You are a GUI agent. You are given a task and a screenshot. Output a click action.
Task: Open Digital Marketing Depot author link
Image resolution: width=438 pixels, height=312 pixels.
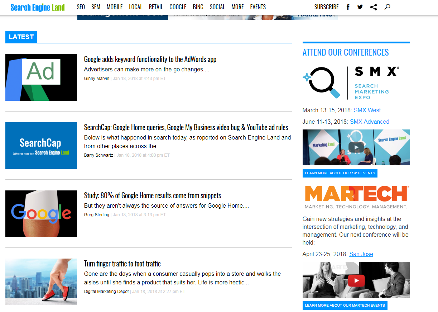click(106, 292)
